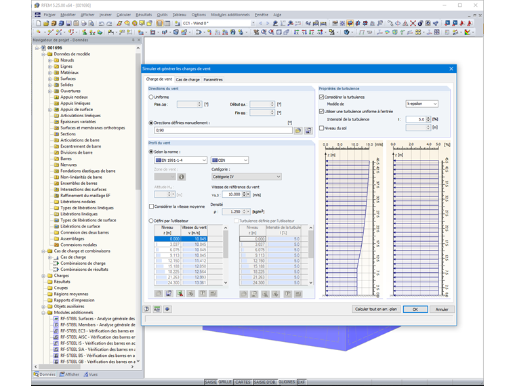The image size is (515, 386).
Task: Select Directions définies manuellement radio option
Action: (151, 123)
